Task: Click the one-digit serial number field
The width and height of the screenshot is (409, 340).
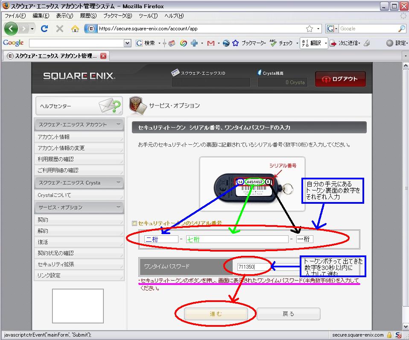Action: point(304,239)
